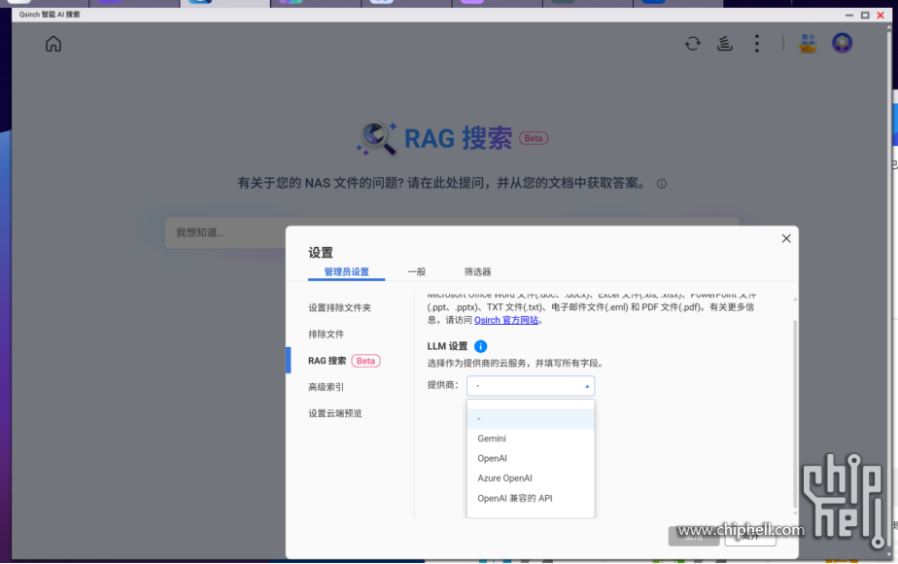This screenshot has width=898, height=564.
Task: Minimize the Qsirch window
Action: point(849,15)
